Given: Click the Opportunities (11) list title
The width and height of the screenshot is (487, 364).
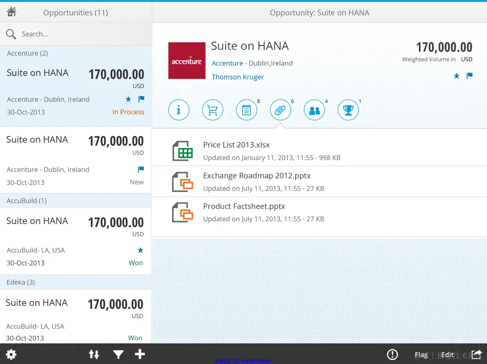Looking at the screenshot, I should pos(76,13).
